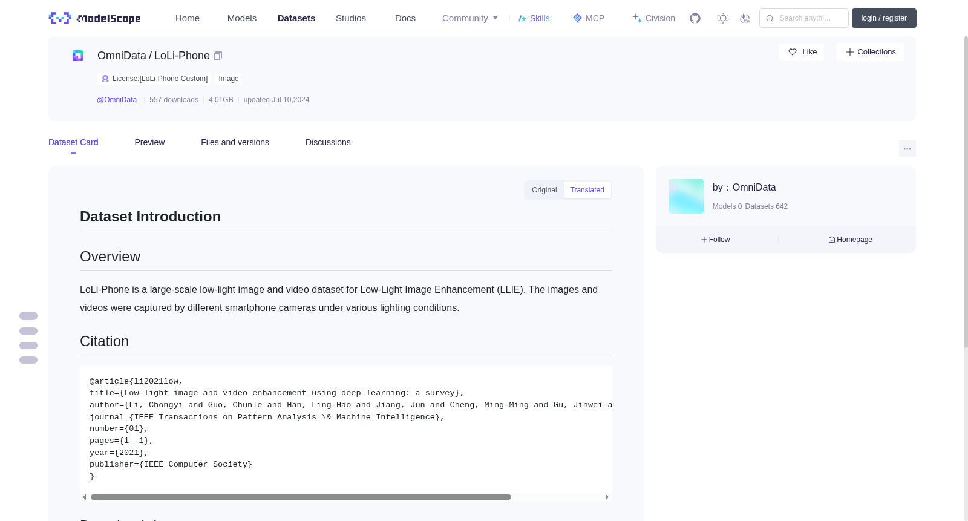The width and height of the screenshot is (968, 521).
Task: Open the OmniData Homepage link
Action: tap(851, 240)
